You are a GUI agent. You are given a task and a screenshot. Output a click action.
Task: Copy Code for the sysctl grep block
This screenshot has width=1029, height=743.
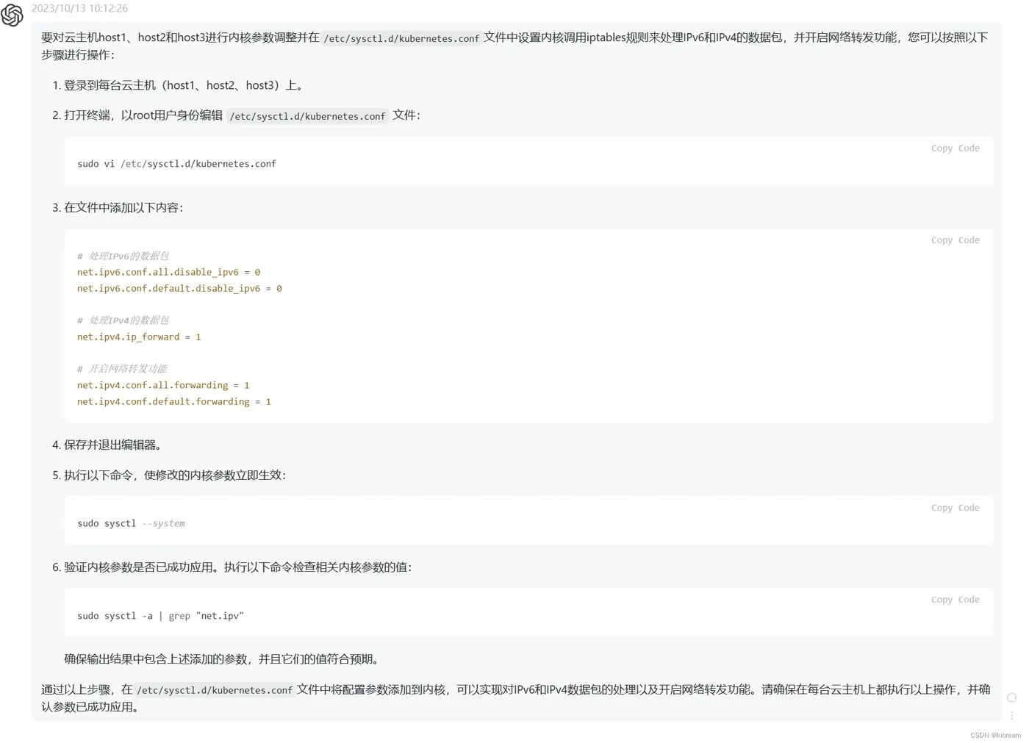tap(955, 600)
